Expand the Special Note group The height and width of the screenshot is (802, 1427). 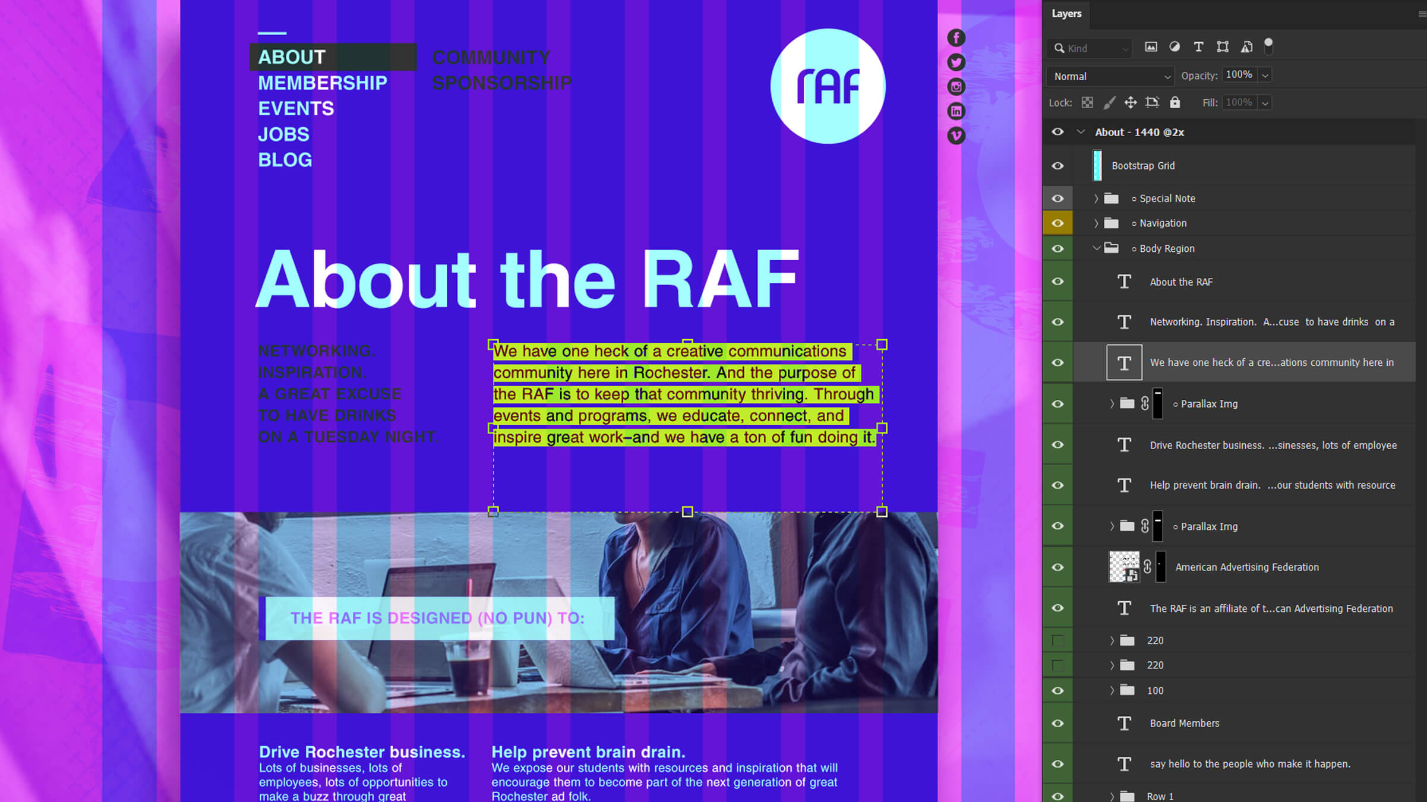pyautogui.click(x=1096, y=198)
